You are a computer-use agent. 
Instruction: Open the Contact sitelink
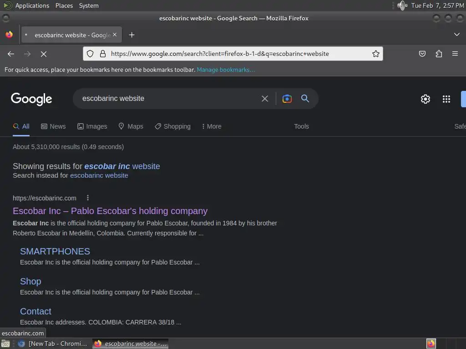tap(35, 311)
